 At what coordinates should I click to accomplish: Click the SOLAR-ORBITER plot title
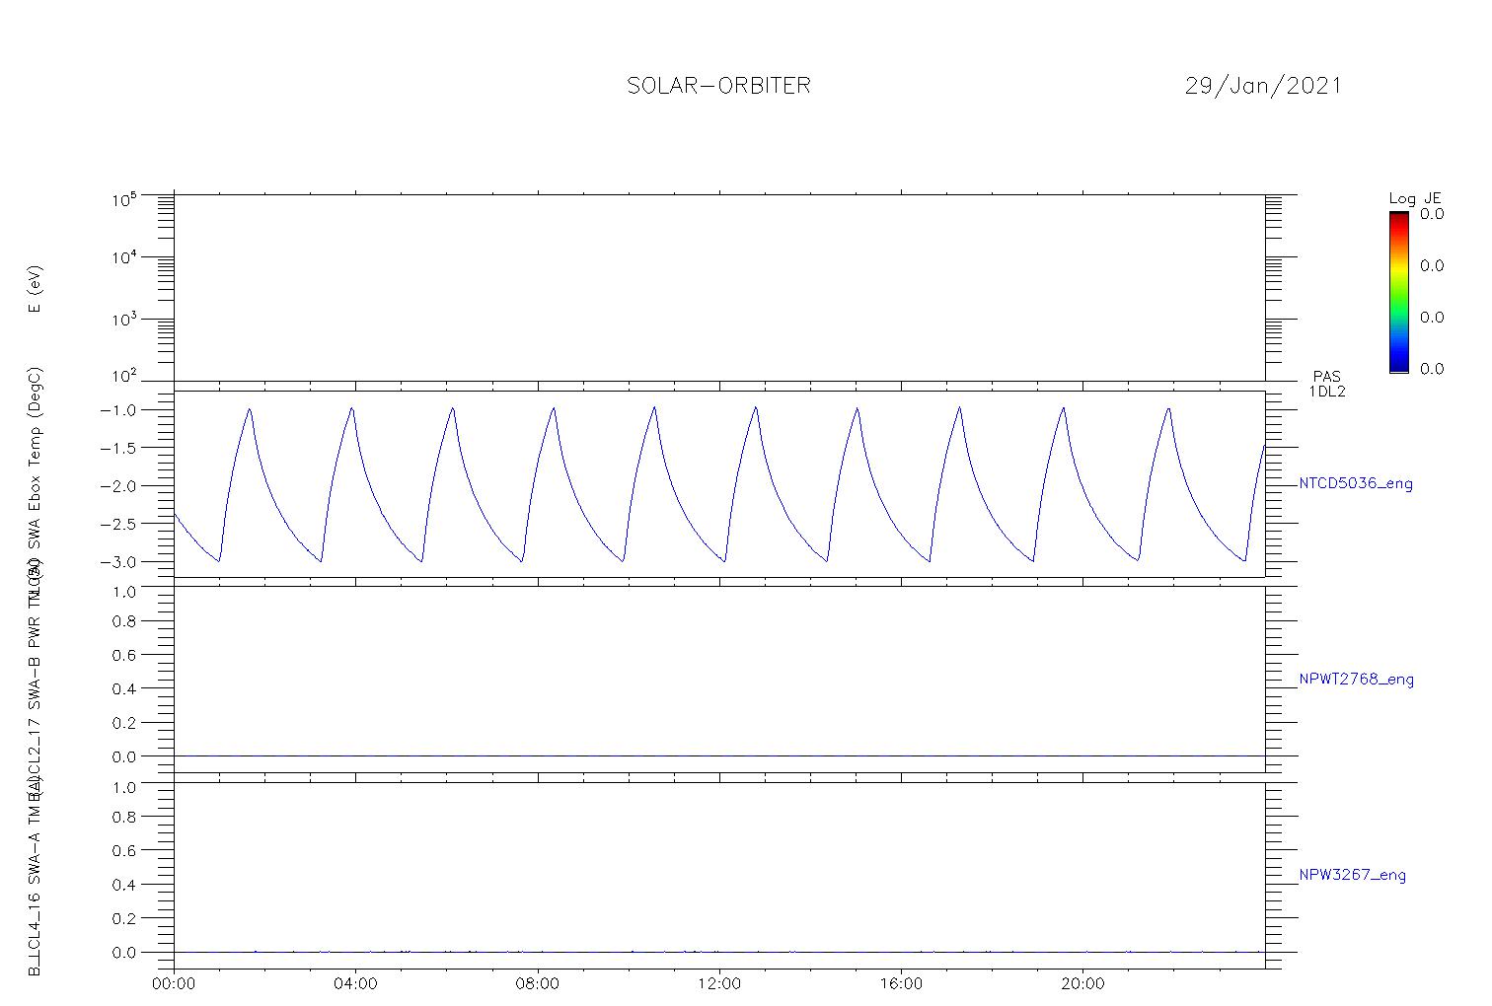click(x=718, y=86)
